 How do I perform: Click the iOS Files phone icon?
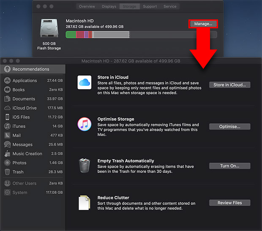(x=7, y=117)
